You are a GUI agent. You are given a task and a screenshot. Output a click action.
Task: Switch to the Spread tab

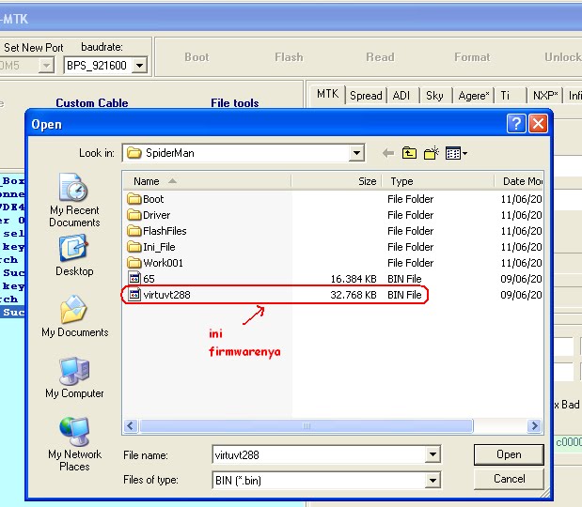pos(366,96)
